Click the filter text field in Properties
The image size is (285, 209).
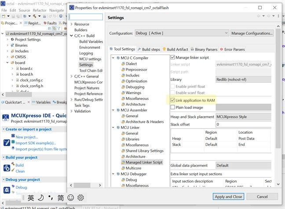pos(86,17)
